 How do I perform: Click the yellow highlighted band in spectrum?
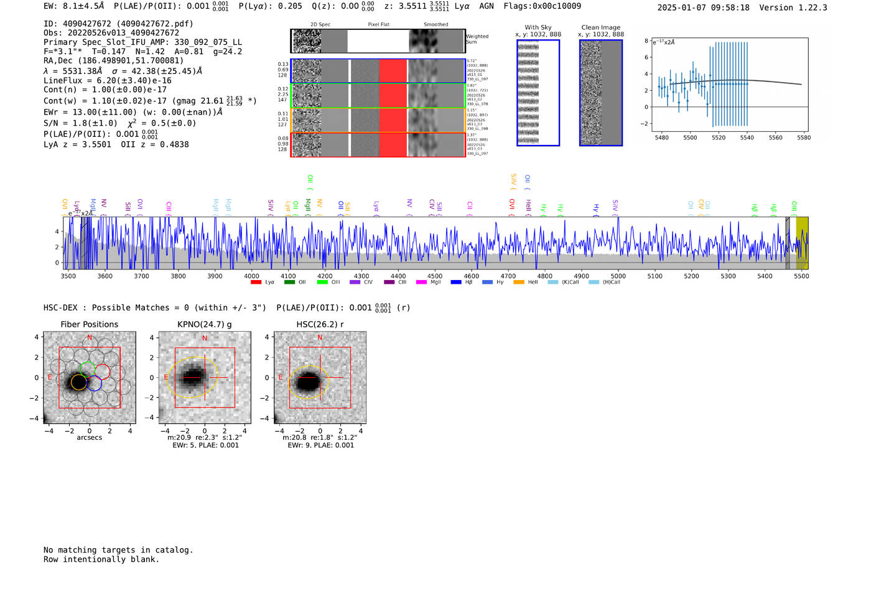tap(802, 243)
